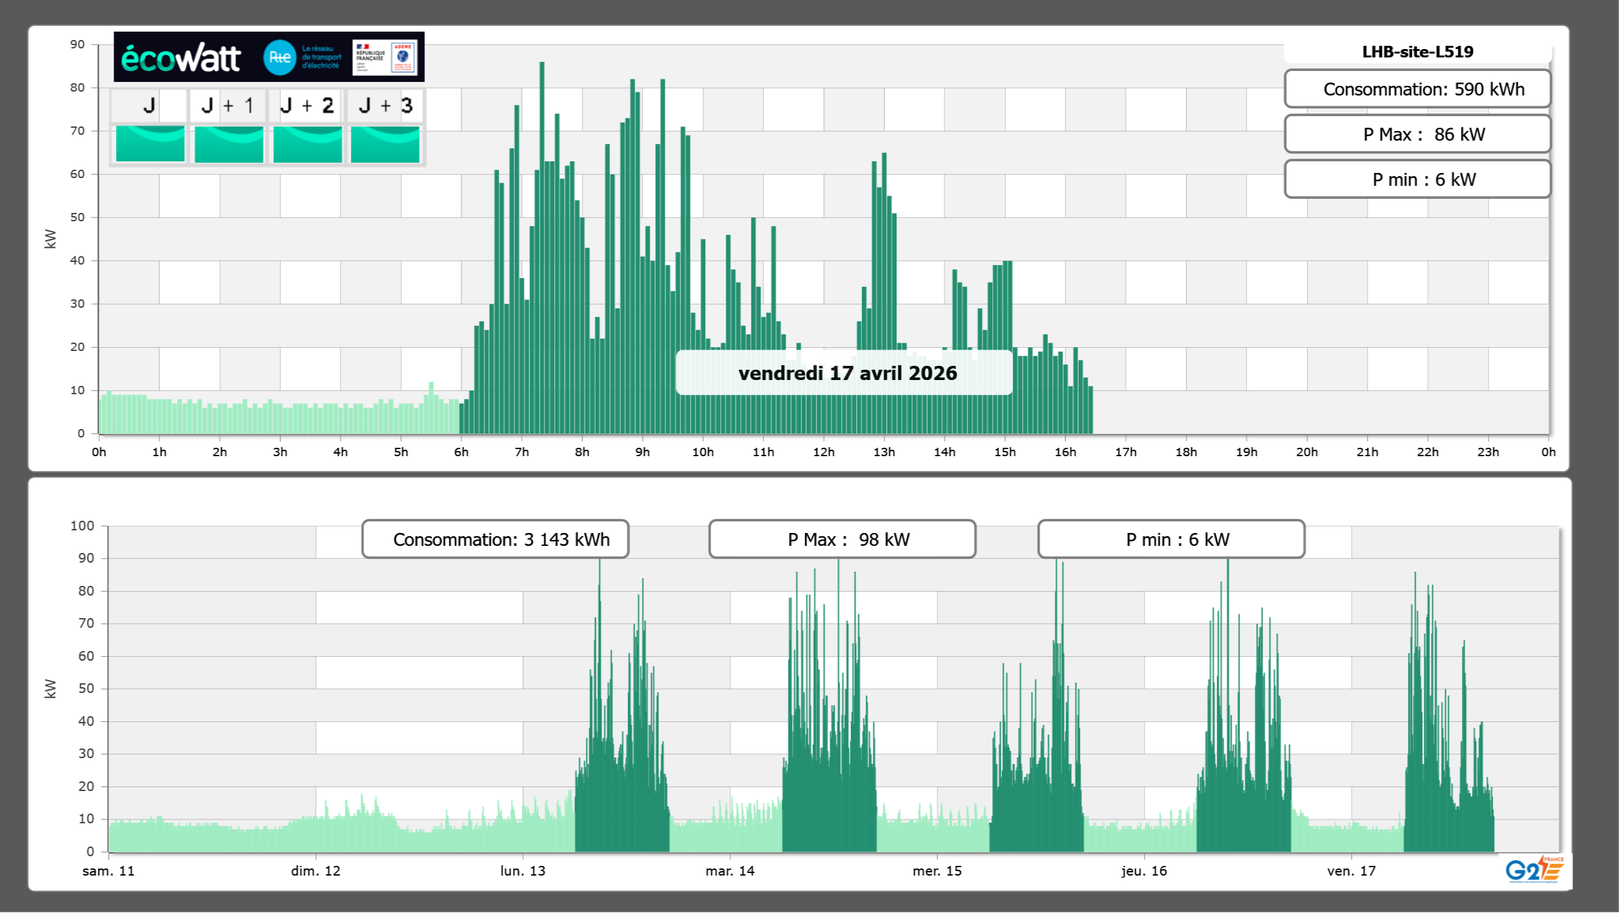
Task: Click the green signal icon under J + 3
Action: [385, 143]
